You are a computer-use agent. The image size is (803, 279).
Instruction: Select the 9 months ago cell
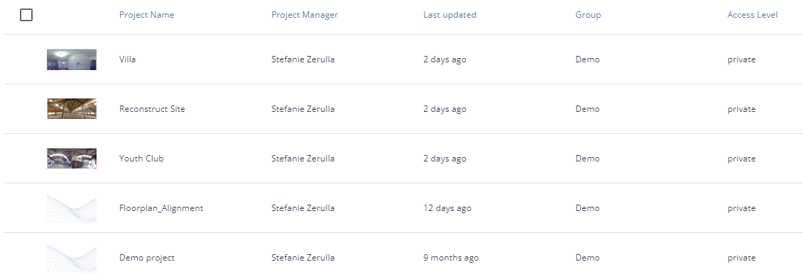[451, 258]
